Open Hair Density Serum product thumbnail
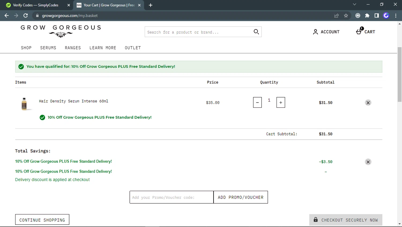 (24, 104)
